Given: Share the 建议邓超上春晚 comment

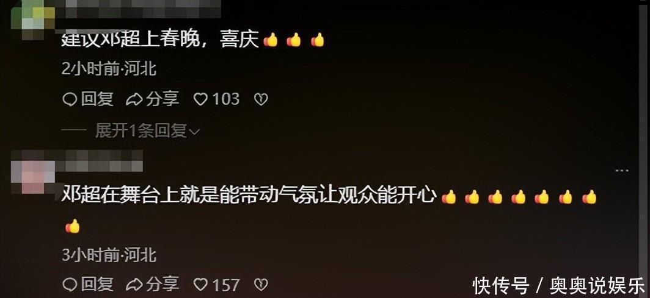Looking at the screenshot, I should (x=153, y=99).
